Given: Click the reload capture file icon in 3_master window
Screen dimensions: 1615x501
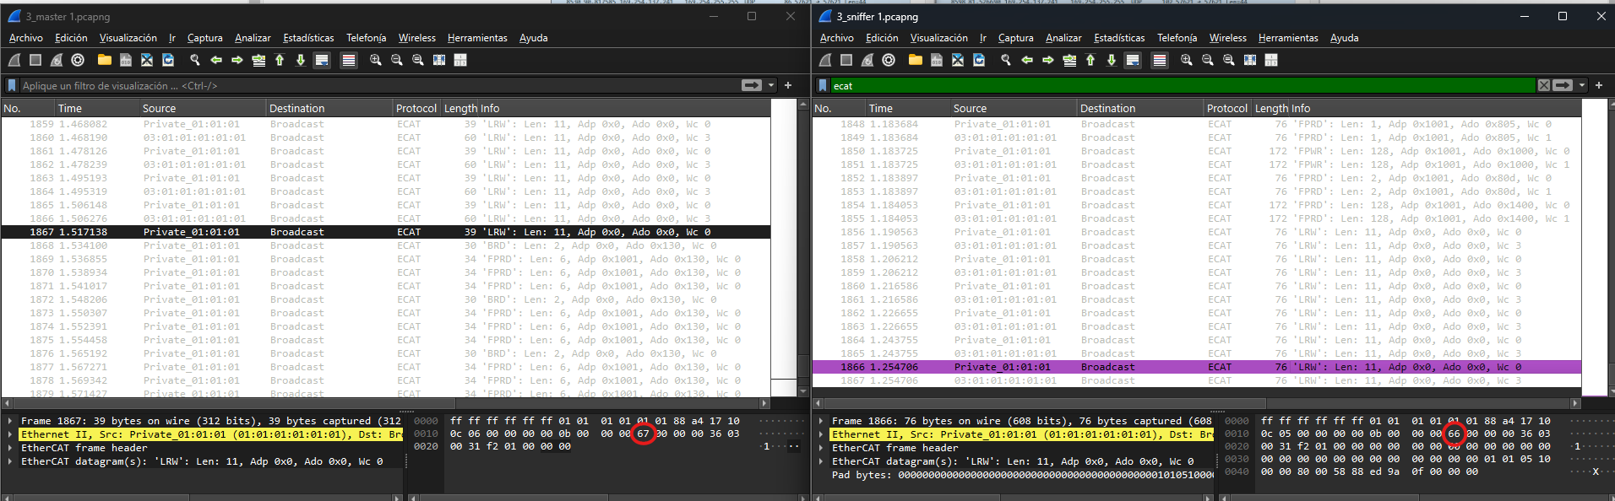Looking at the screenshot, I should pyautogui.click(x=168, y=60).
